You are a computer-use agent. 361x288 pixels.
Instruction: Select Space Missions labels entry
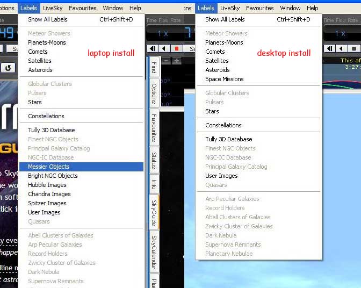coord(258,79)
